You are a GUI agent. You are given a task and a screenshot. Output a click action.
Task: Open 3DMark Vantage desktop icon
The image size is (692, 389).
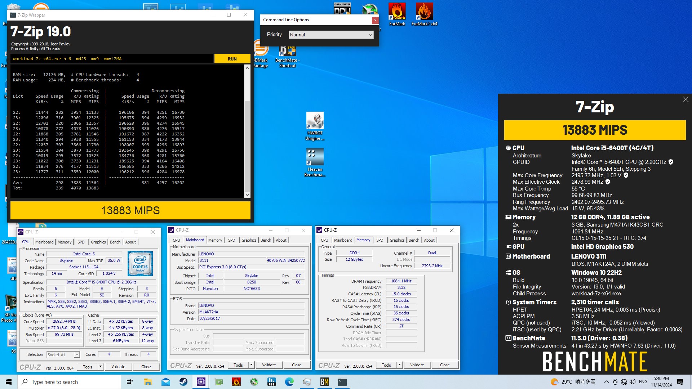pos(261,54)
